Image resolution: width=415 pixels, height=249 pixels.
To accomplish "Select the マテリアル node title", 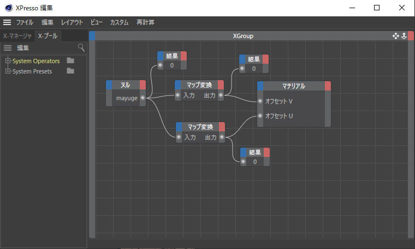I will tap(294, 86).
